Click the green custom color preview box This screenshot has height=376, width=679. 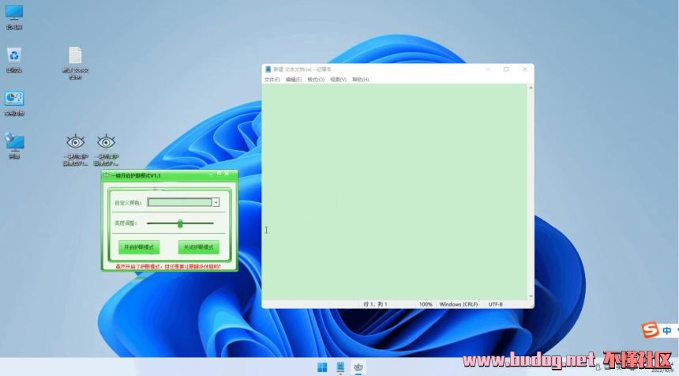(x=180, y=202)
